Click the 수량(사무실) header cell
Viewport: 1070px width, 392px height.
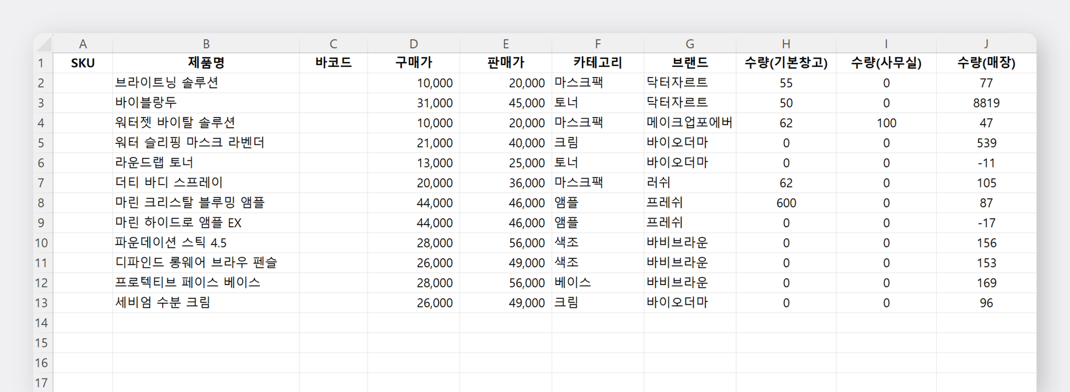pyautogui.click(x=886, y=63)
